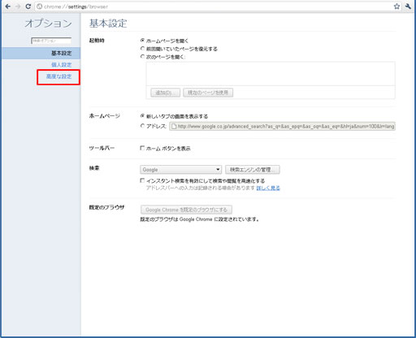Select the restore previous pages radio option
The width and height of the screenshot is (416, 338).
[x=142, y=49]
